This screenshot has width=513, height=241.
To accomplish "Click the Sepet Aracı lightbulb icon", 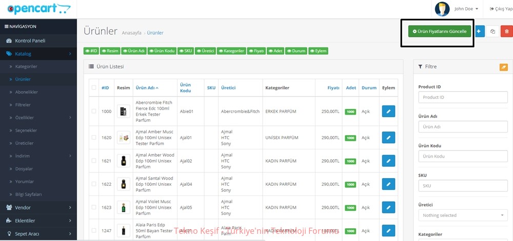I will [x=9, y=234].
